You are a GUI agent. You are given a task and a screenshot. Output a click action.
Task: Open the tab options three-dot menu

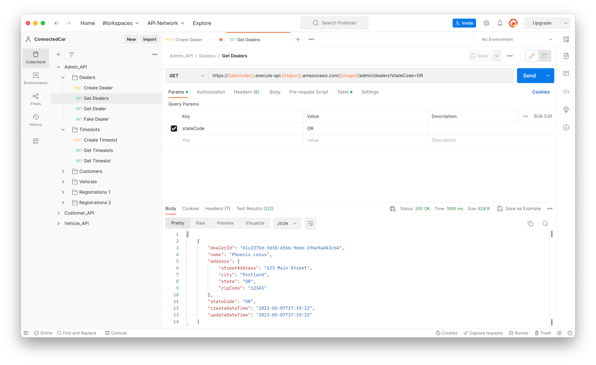[x=311, y=39]
